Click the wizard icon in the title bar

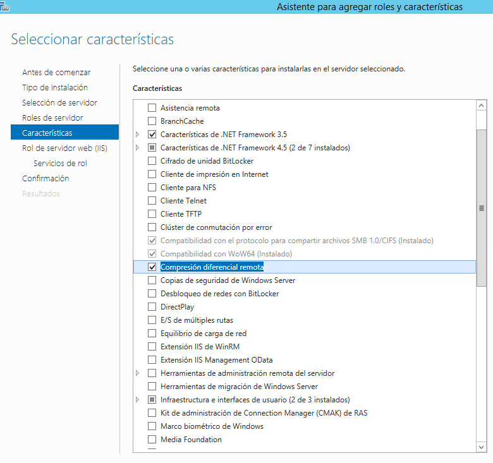tap(4, 6)
